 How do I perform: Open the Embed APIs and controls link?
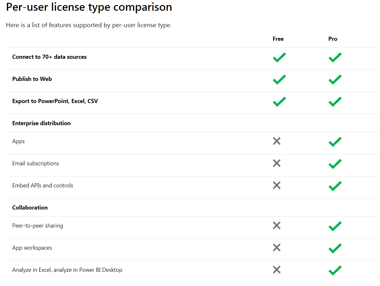42,185
